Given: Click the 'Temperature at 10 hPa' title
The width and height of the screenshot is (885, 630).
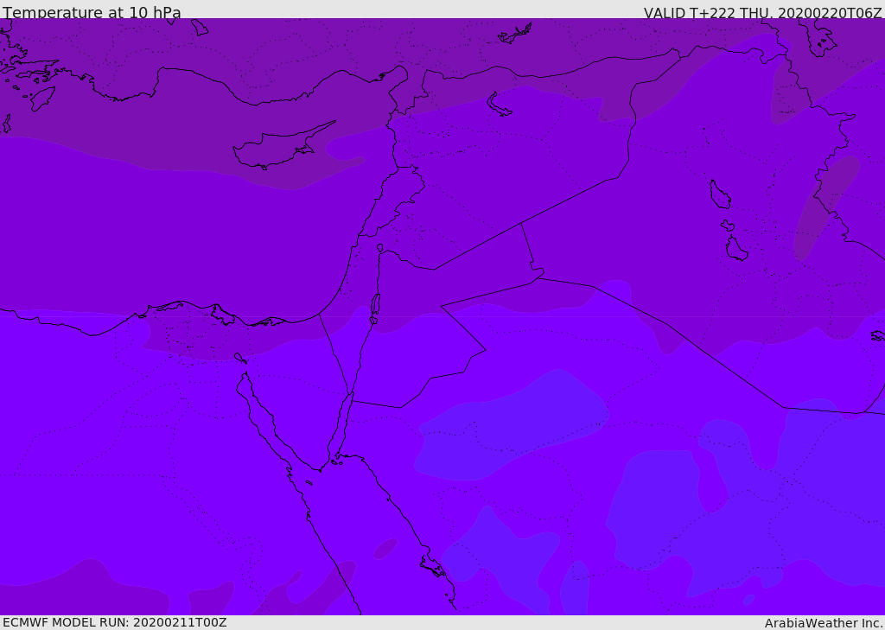Looking at the screenshot, I should (92, 12).
